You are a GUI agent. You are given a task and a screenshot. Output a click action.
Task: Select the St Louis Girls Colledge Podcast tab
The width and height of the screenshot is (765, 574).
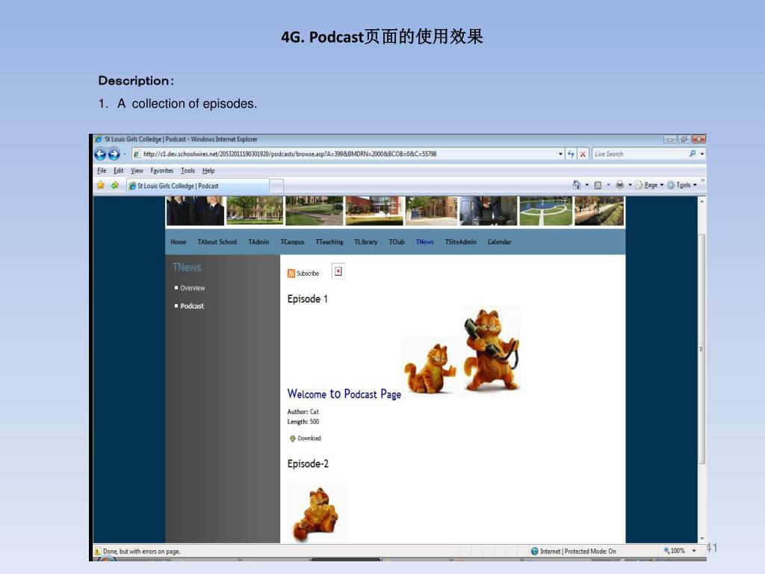(197, 186)
